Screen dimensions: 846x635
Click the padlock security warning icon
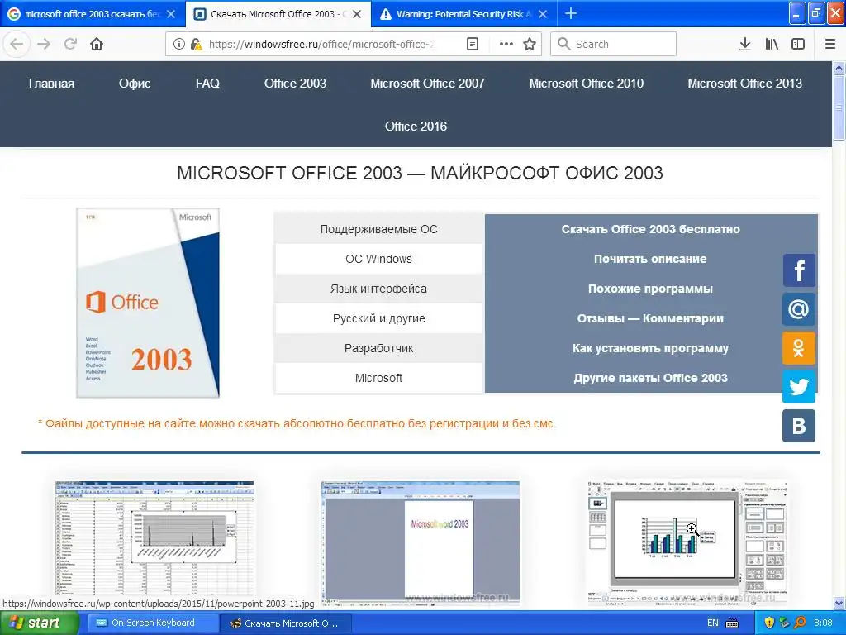click(197, 44)
